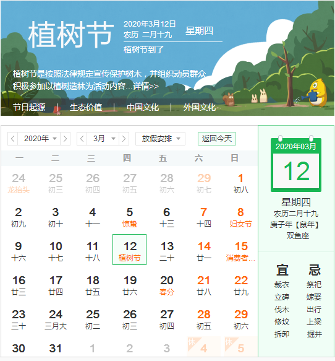This screenshot has height=361, width=335.
Task: Open the 外国文化 tab
Action: coord(200,107)
